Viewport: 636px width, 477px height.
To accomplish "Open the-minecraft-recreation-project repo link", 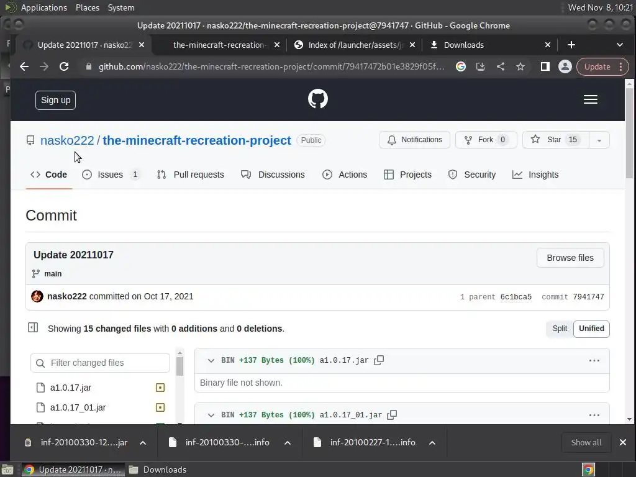I will (x=197, y=140).
